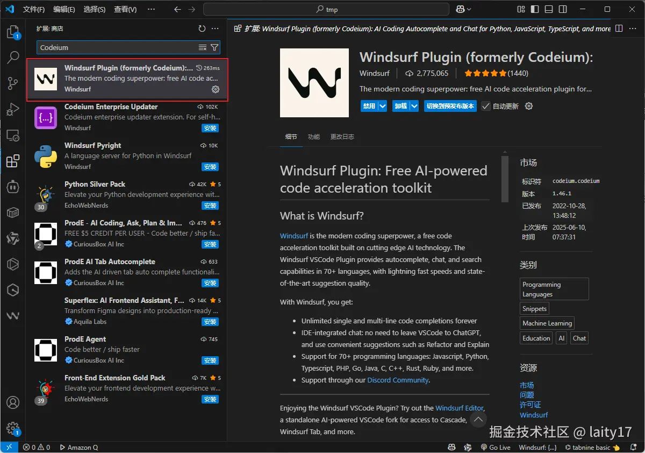
Task: Select ProdE Agent extension in list
Action: (x=127, y=350)
